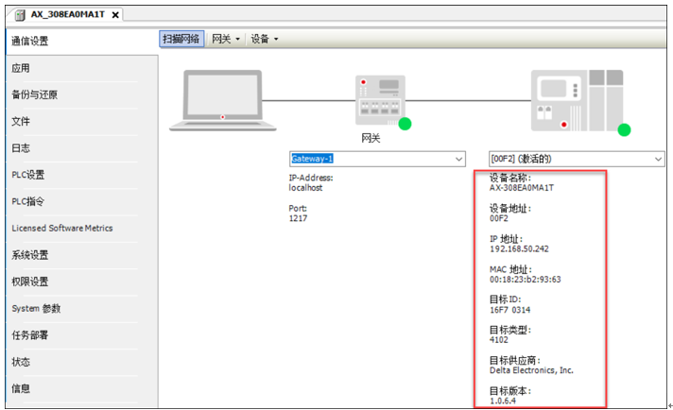
Task: Click the 扫描网络 scan network button
Action: pos(181,39)
